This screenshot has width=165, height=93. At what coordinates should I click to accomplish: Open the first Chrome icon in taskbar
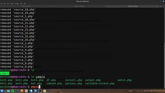[x=26, y=91]
